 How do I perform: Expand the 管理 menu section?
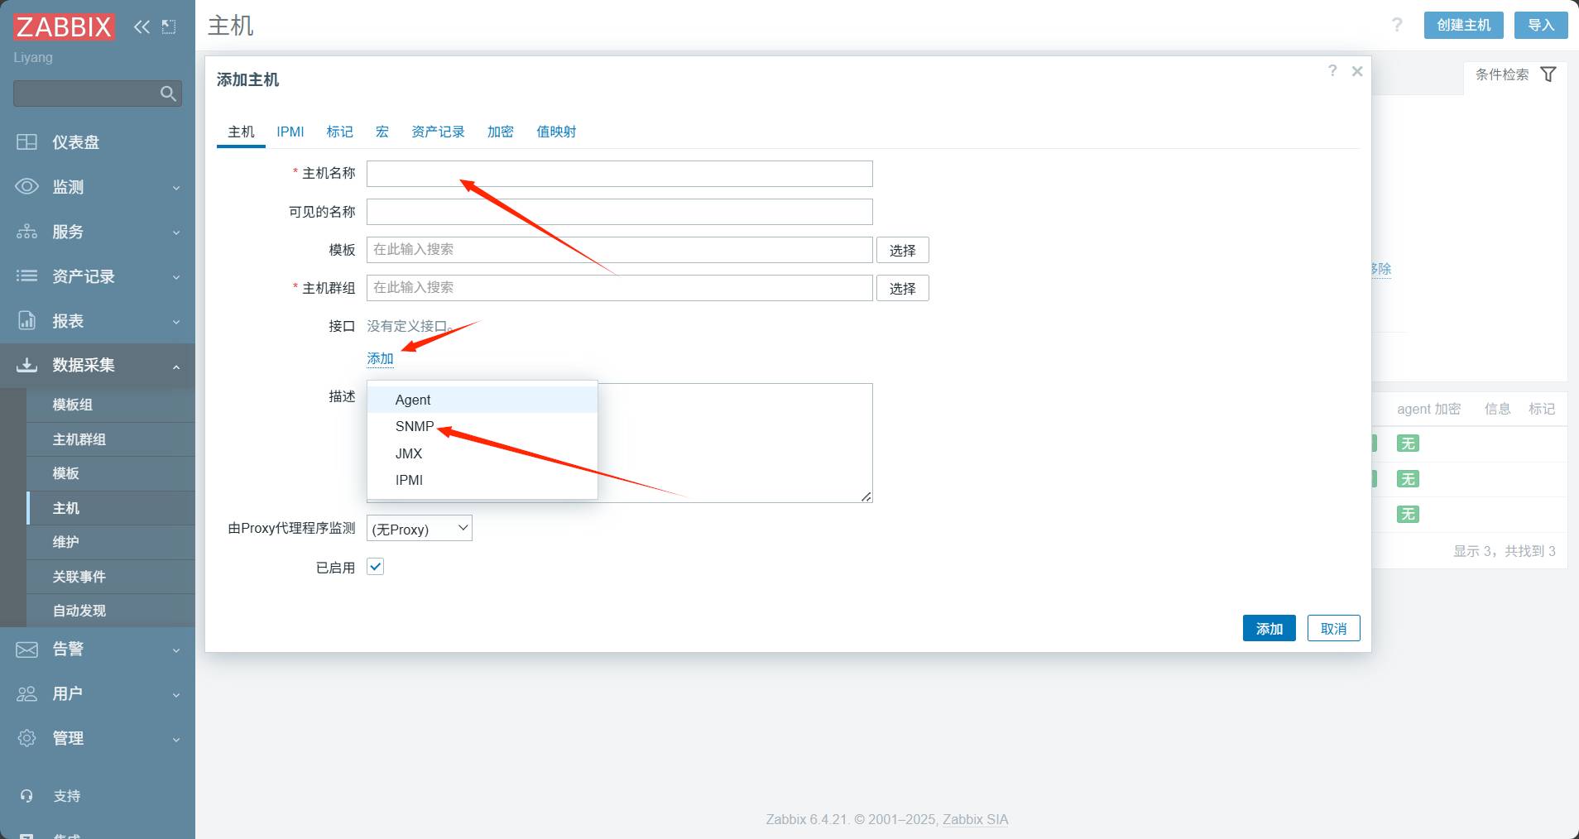(176, 739)
